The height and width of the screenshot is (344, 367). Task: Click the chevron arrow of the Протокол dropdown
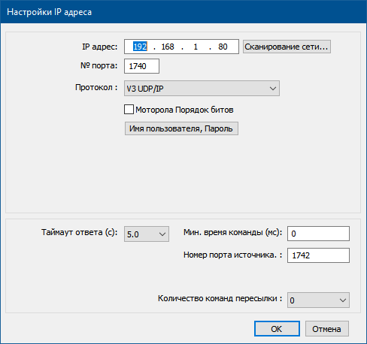(273, 89)
